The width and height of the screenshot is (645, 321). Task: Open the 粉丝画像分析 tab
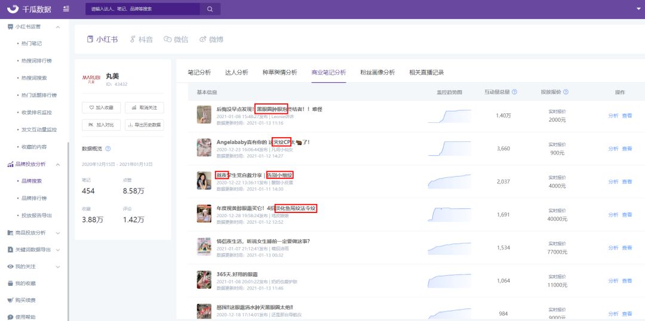(377, 72)
